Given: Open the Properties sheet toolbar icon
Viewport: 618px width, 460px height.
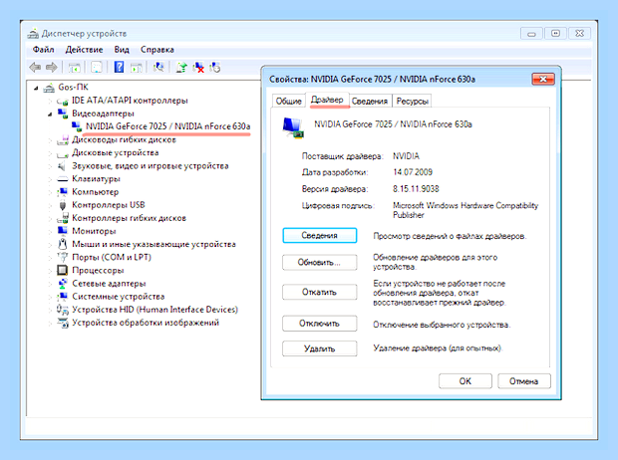Looking at the screenshot, I should (97, 68).
